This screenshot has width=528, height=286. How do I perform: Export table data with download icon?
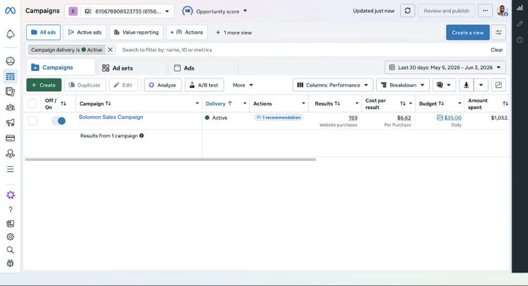466,85
